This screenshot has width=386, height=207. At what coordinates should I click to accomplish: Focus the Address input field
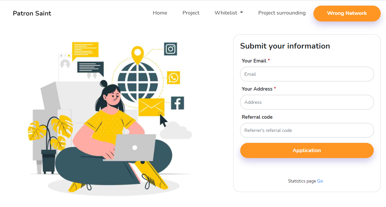point(307,102)
